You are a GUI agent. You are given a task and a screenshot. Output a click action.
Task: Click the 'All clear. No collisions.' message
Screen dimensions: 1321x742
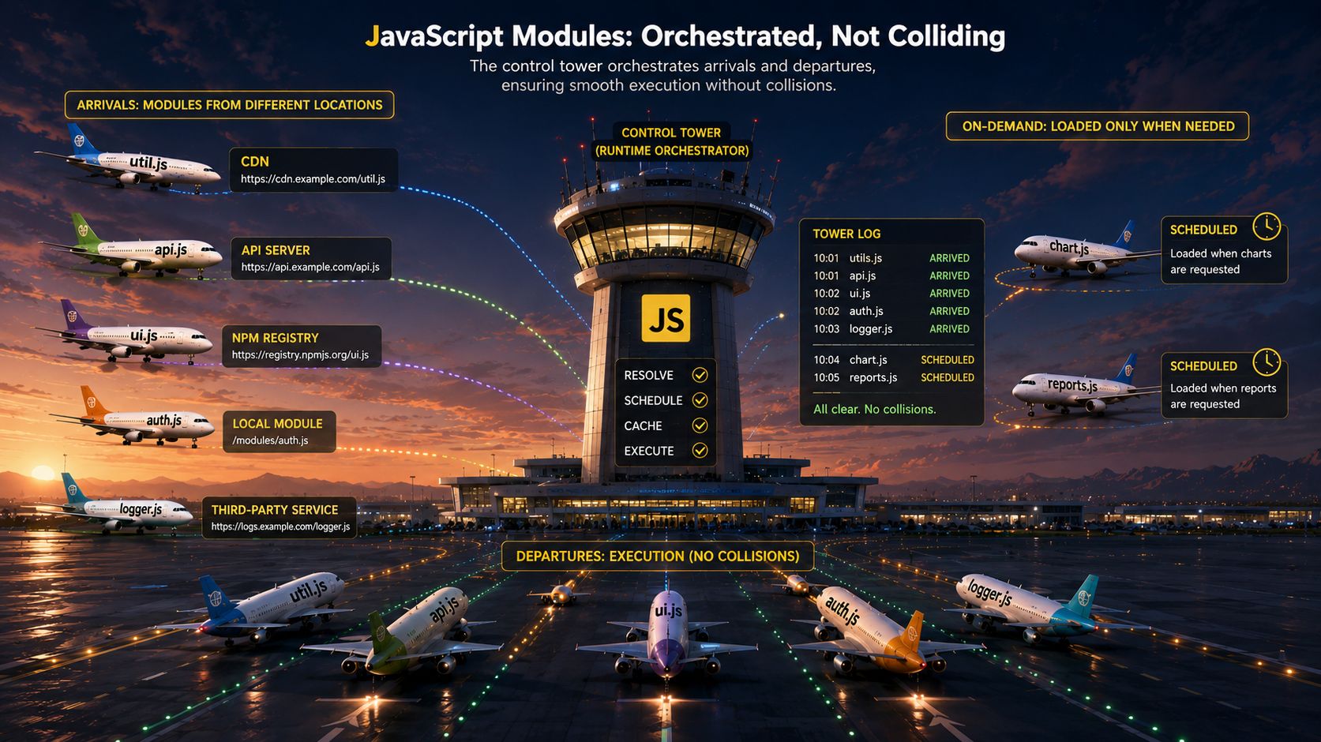(x=874, y=409)
